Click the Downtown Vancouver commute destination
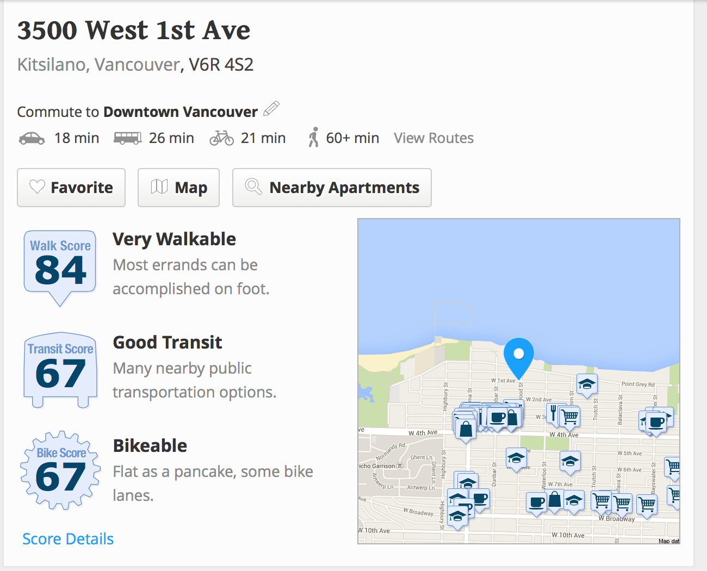The image size is (707, 571). pos(181,112)
